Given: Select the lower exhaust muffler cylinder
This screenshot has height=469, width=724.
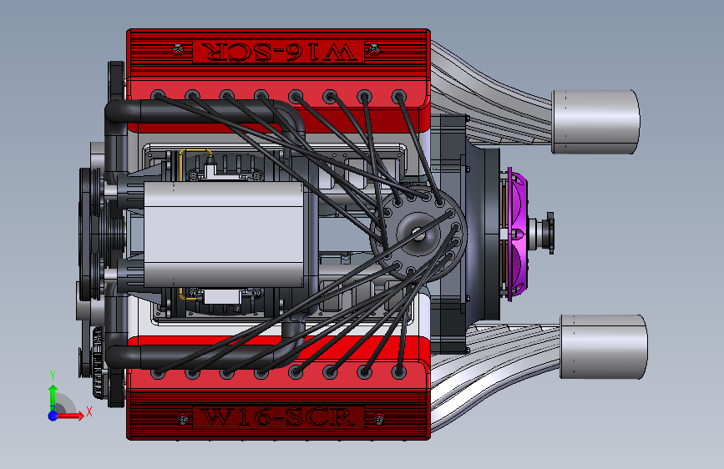Looking at the screenshot, I should click(603, 346).
